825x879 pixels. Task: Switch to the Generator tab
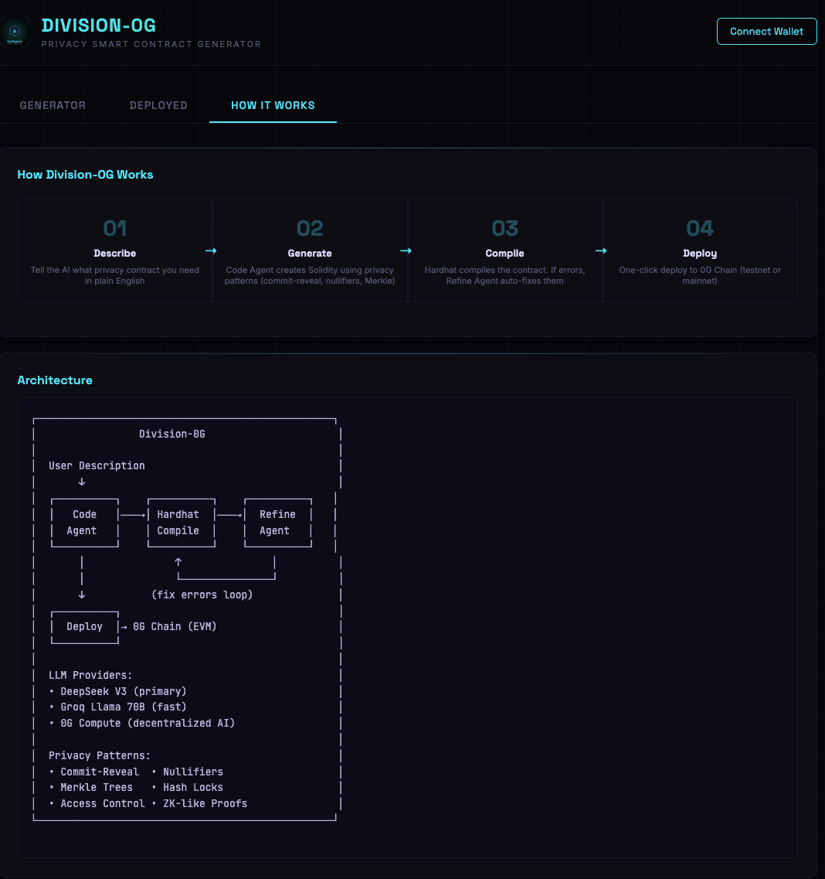pos(53,105)
